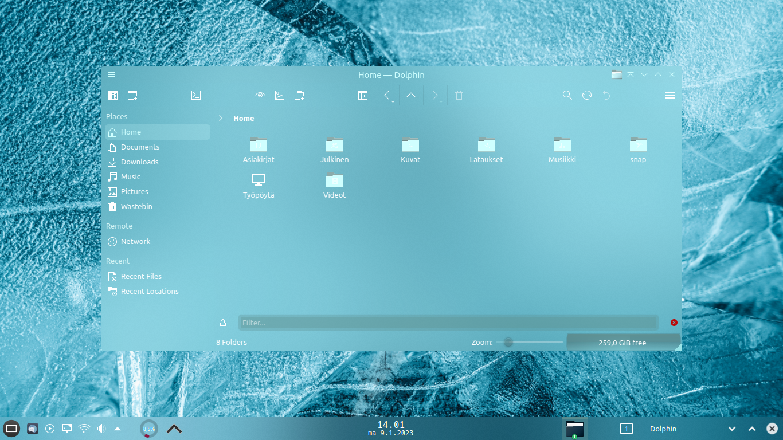Open the toolbar hamburger menu on right
783x440 pixels.
670,95
